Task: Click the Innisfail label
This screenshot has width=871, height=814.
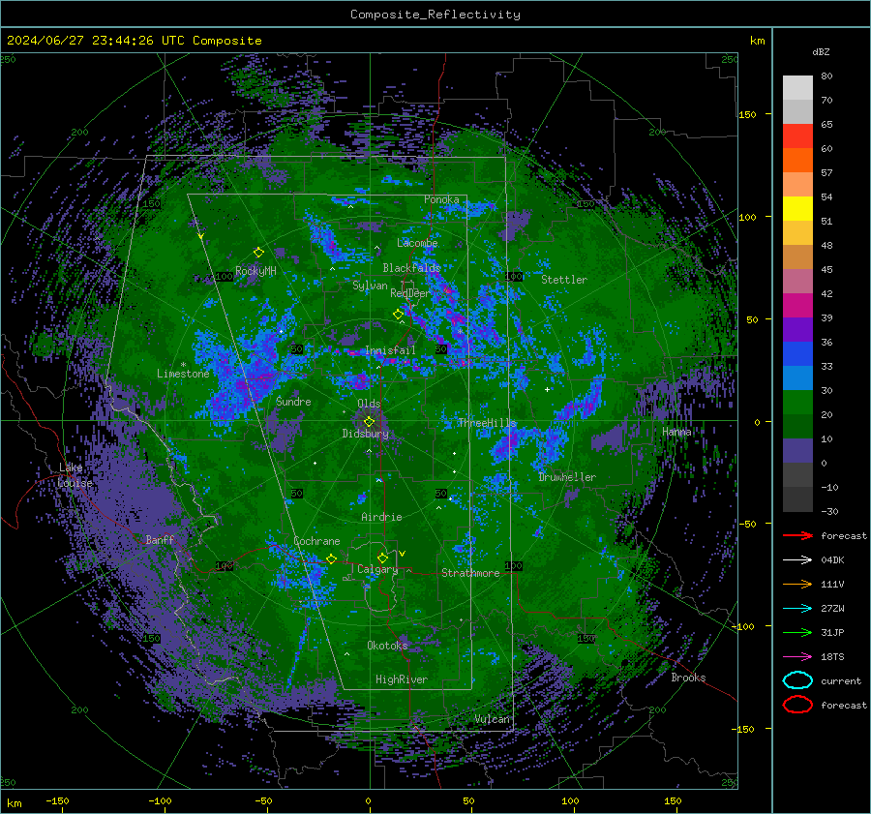Action: 390,350
